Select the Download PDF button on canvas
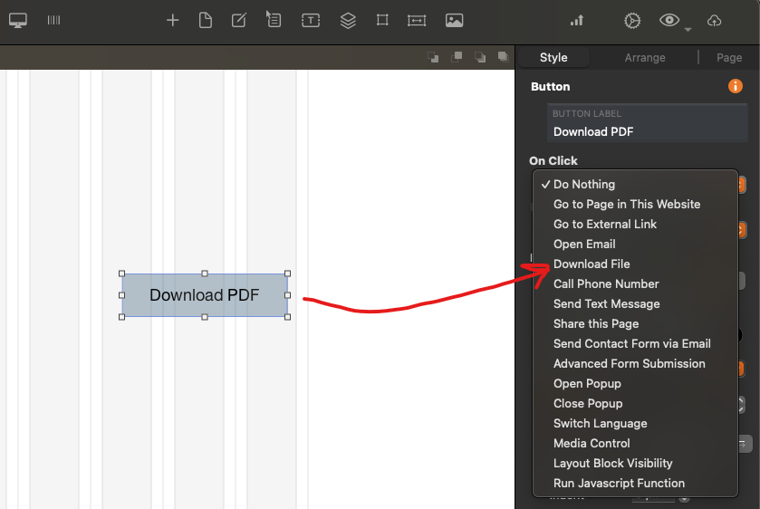The image size is (760, 509). pyautogui.click(x=205, y=295)
